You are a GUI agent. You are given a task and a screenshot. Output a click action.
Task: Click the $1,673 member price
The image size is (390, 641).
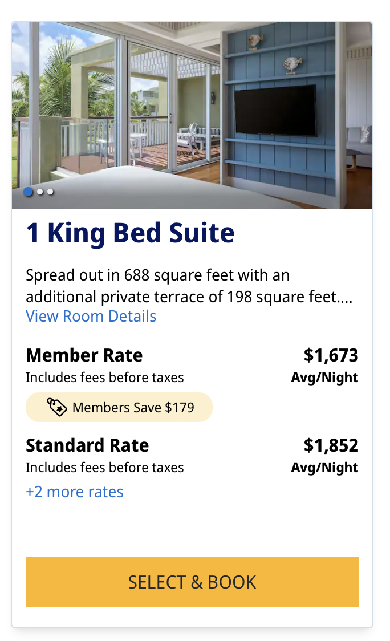[331, 355]
